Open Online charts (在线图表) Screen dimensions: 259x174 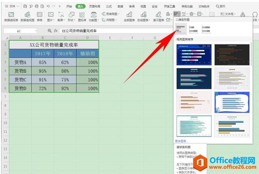[144, 17]
